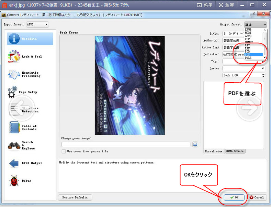
Task: Switch to Normal view tab
Action: 214,151
